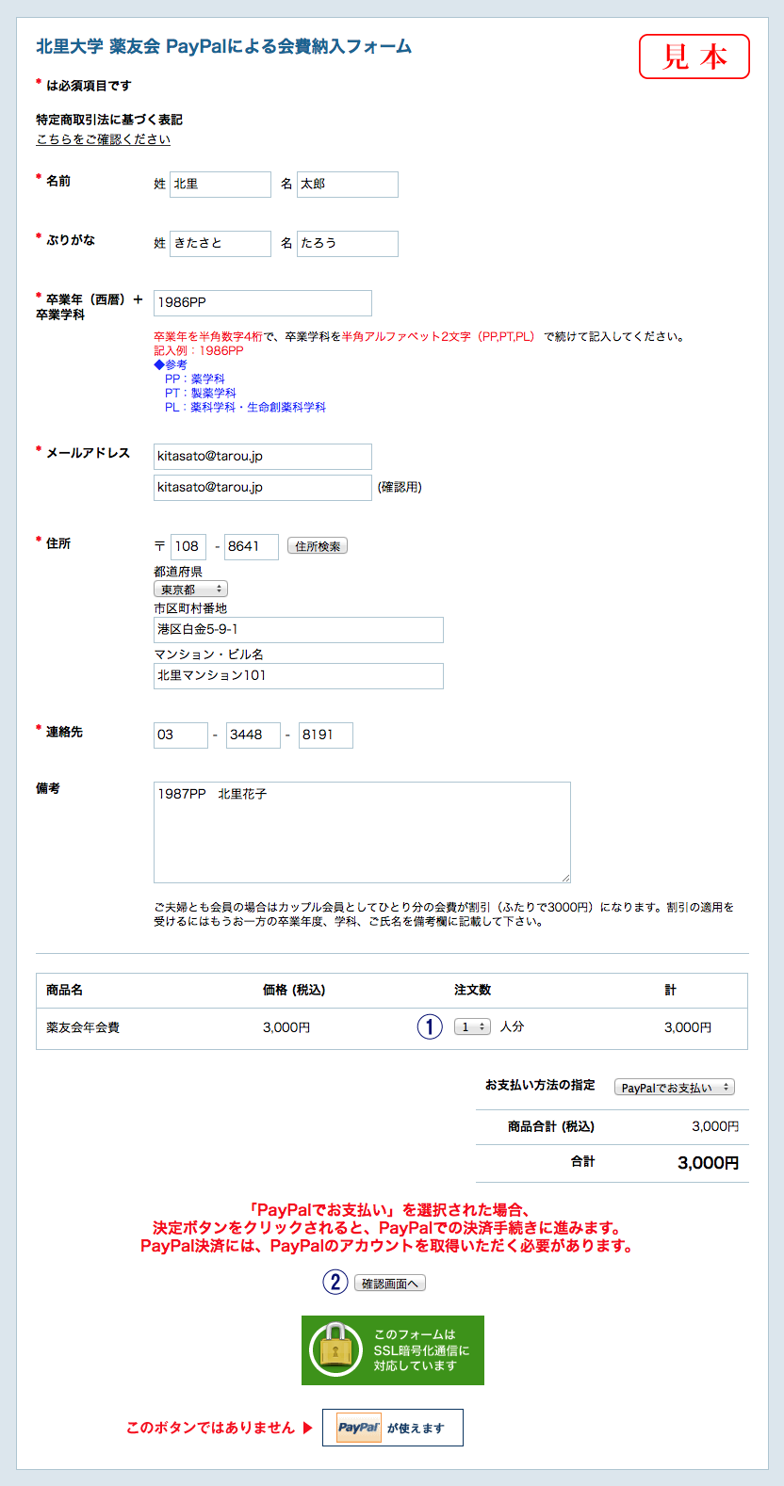Click the page title 北里大学 薬友会 PayPalによる会費納入フォーム
The height and width of the screenshot is (1486, 784).
tap(224, 46)
